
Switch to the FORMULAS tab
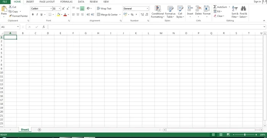click(66, 2)
